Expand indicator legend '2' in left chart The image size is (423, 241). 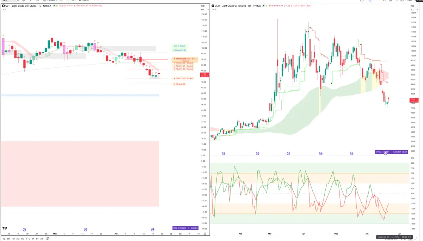[4, 10]
